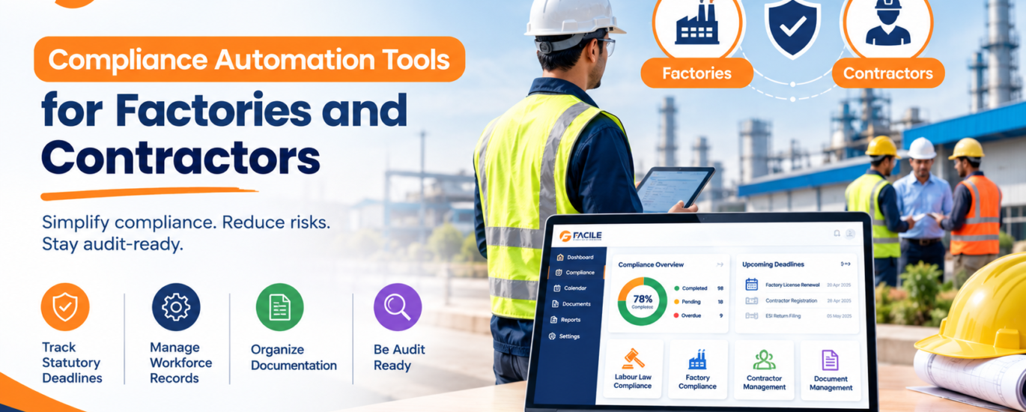Click the Completed count 98
Viewport: 1026px width, 412px height.
click(x=720, y=288)
